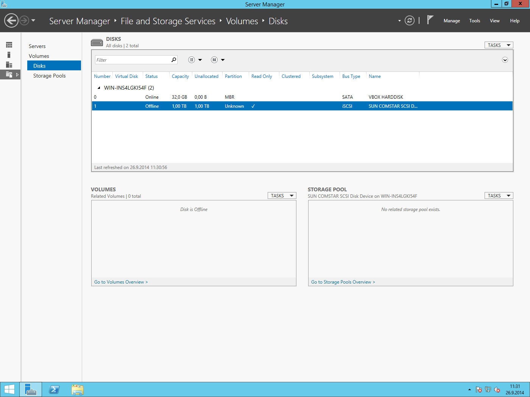Viewport: 530px width, 397px height.
Task: Open the View menu
Action: pos(495,21)
